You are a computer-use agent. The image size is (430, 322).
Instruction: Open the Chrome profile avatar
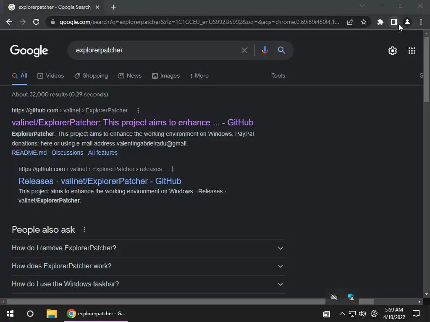407,22
